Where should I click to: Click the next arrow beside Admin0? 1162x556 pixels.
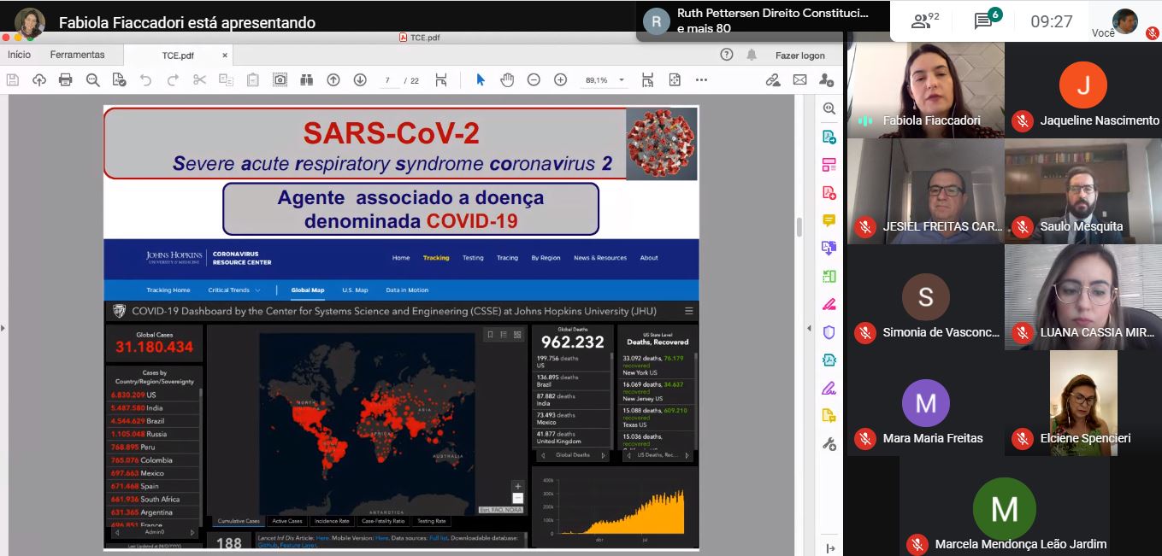[194, 532]
